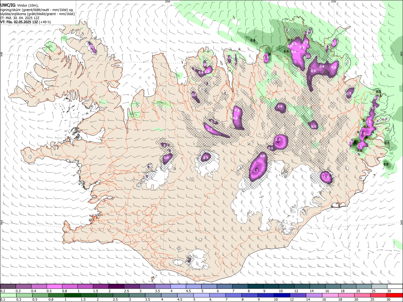This screenshot has width=403, height=302.
Task: Select the slate 6 swatch in upper legend row
Action: (x=224, y=287)
